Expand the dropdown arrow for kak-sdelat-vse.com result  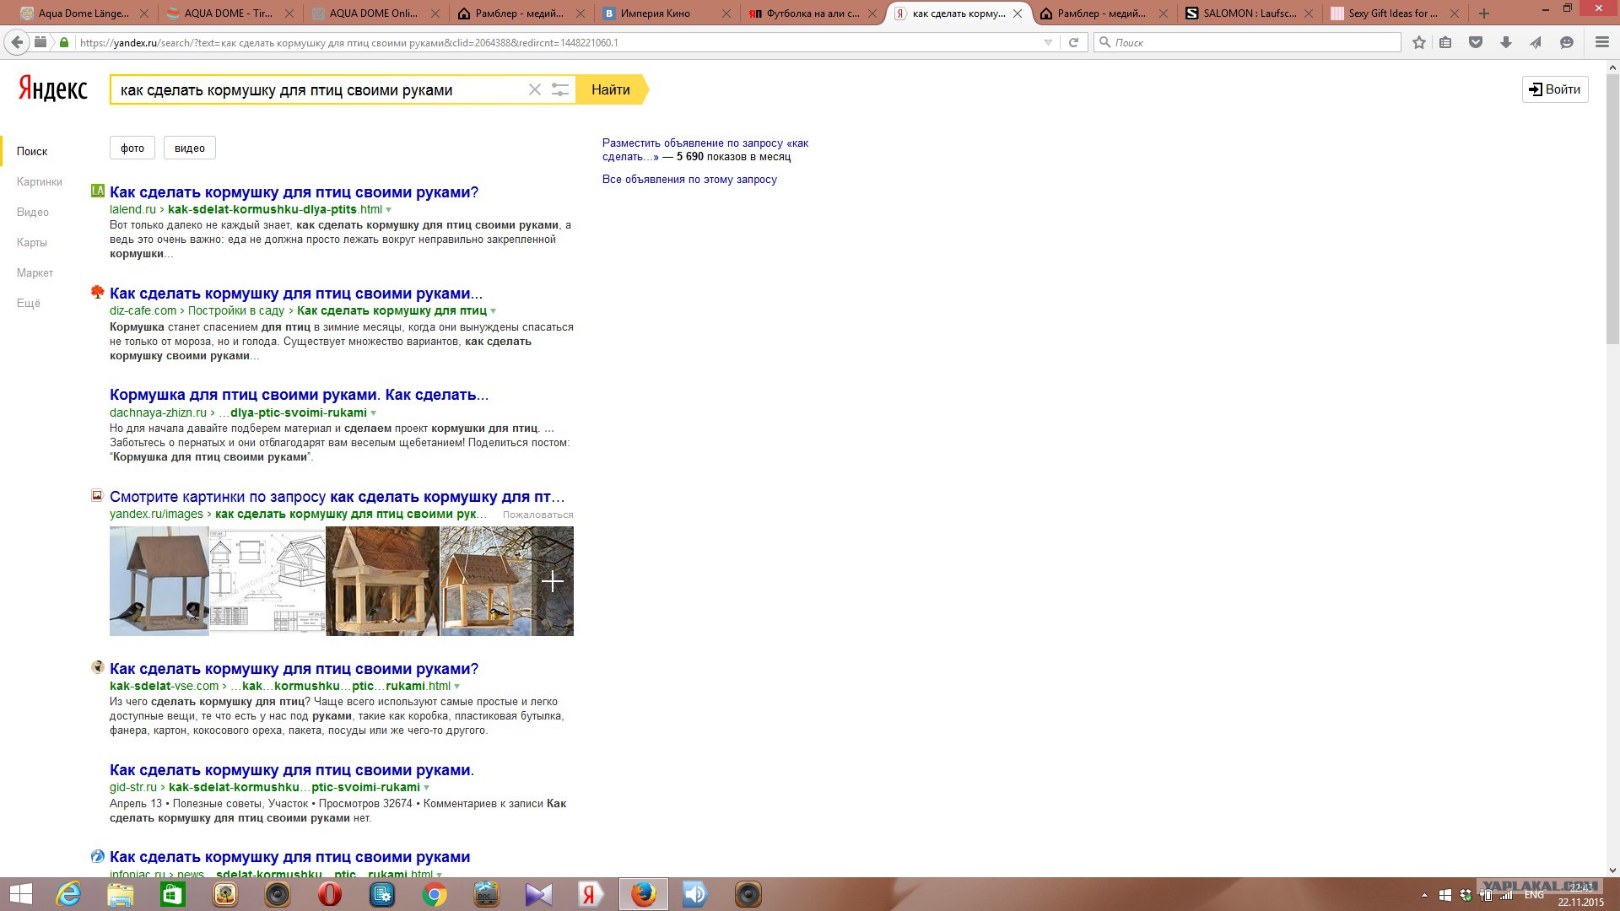457,687
